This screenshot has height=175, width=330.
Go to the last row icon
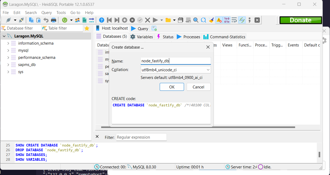pos(117,20)
